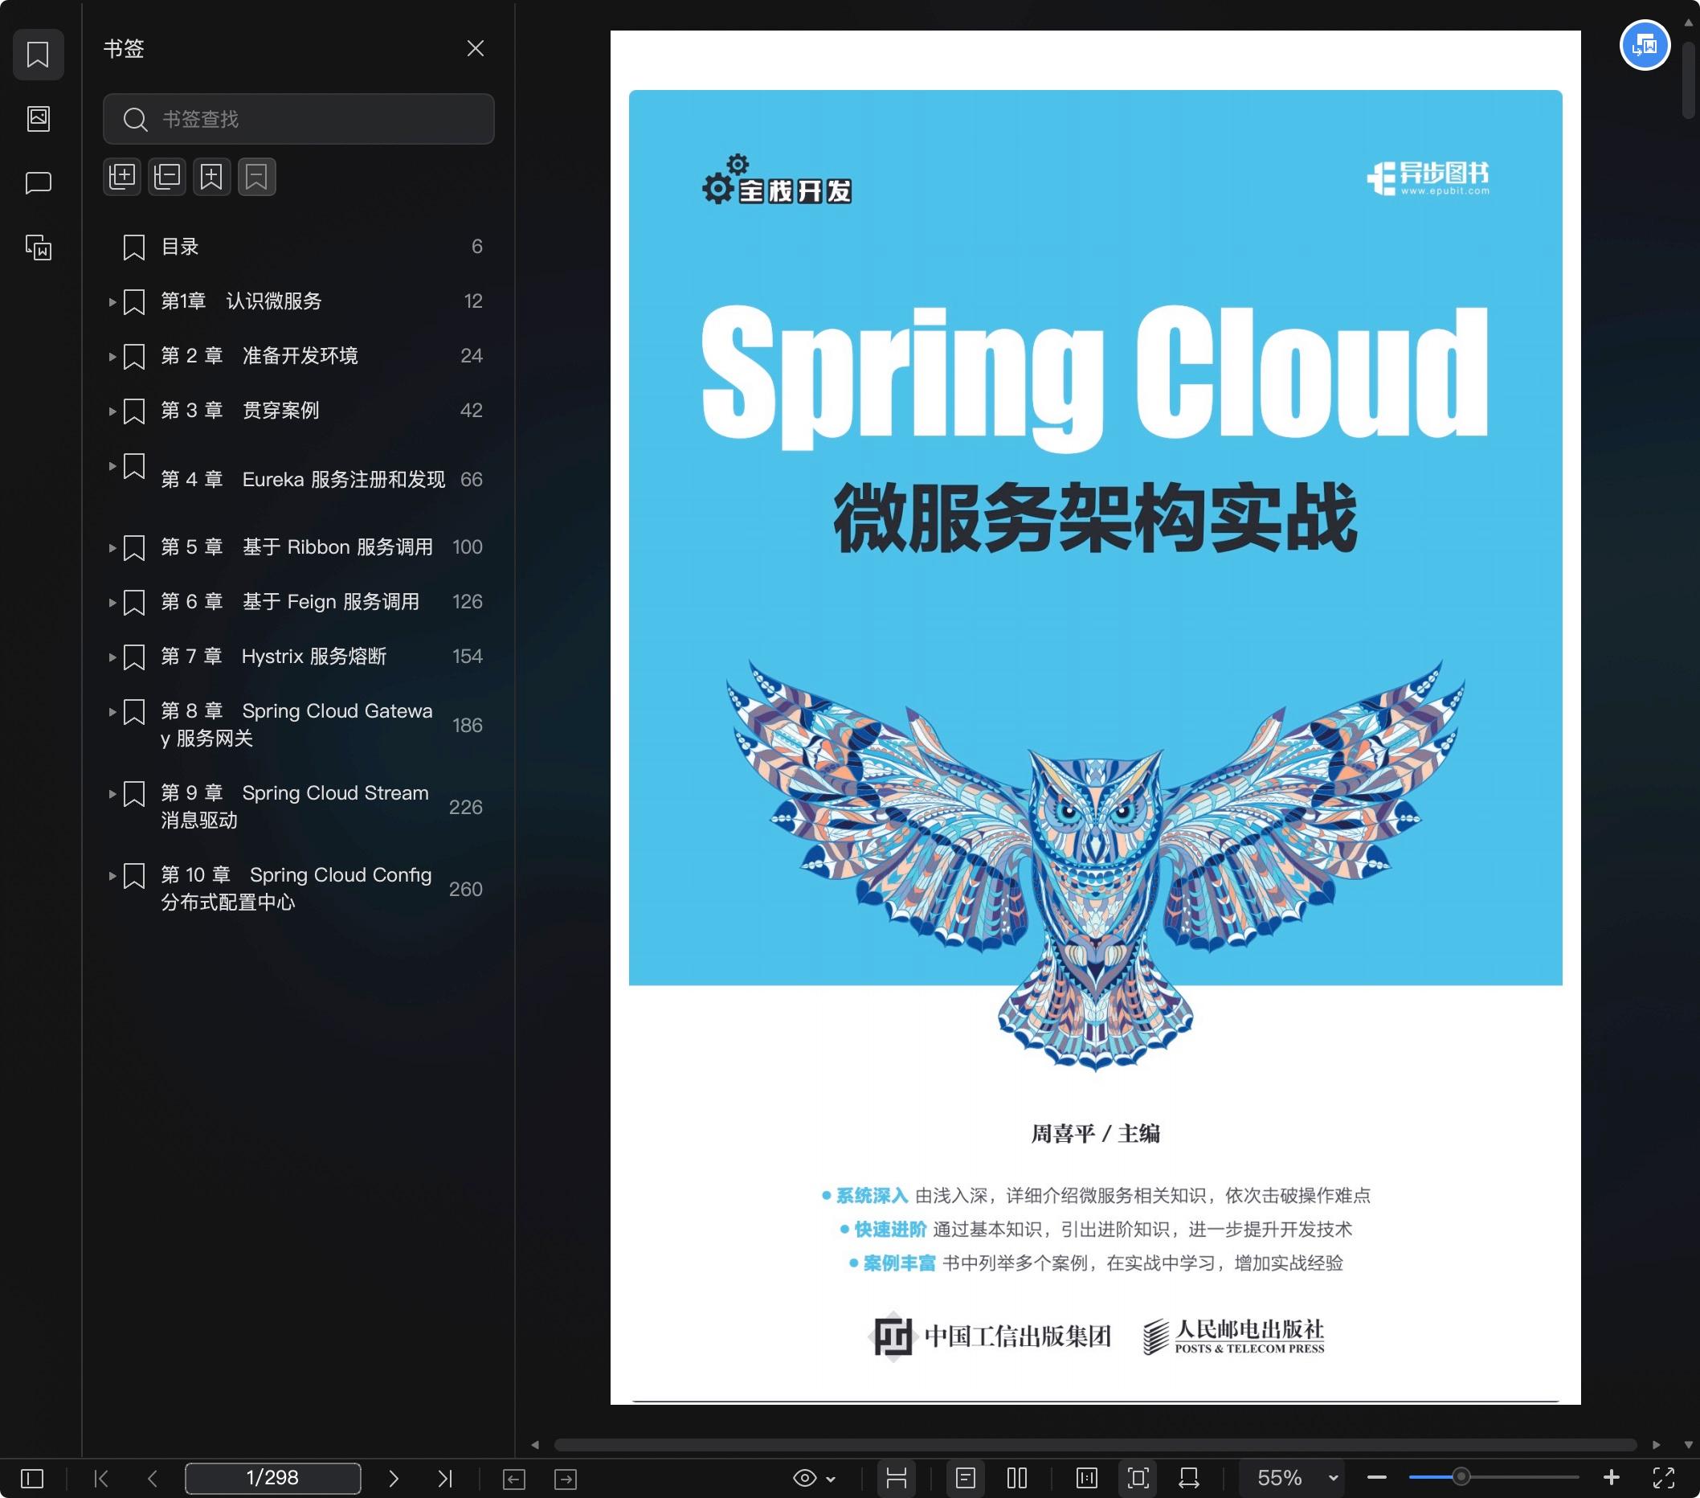The image size is (1700, 1498).
Task: Go to next page arrow
Action: tap(394, 1478)
